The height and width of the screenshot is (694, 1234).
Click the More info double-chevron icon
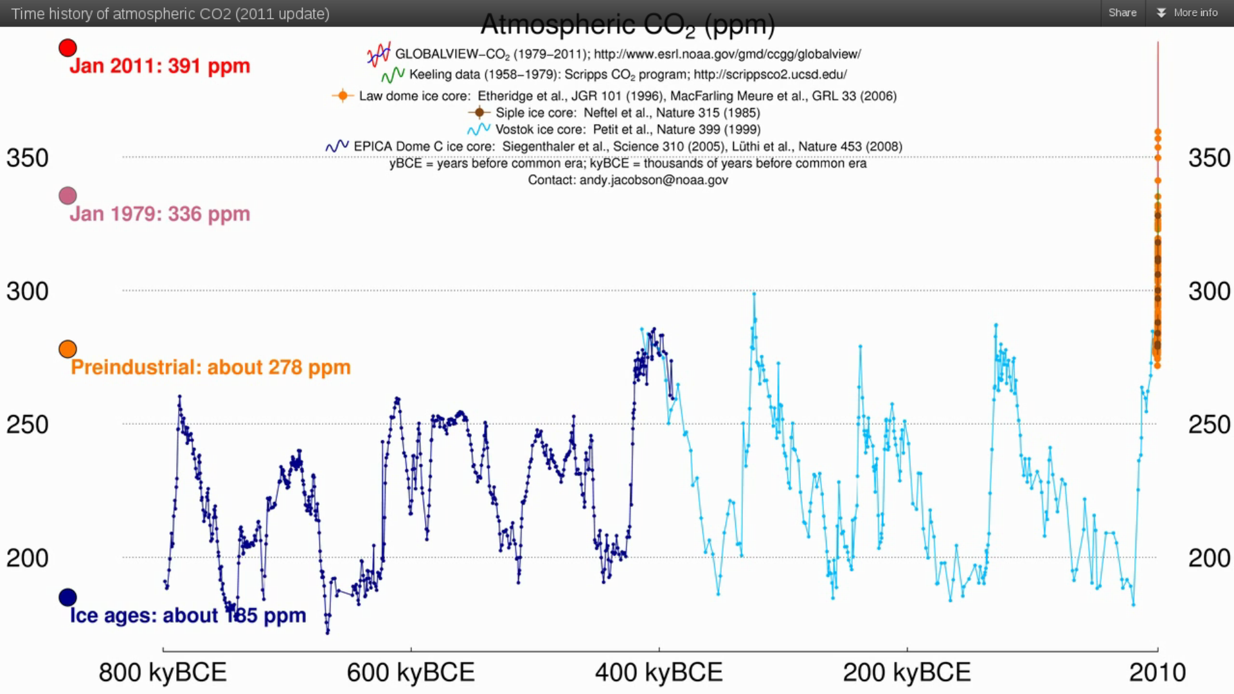tap(1161, 13)
